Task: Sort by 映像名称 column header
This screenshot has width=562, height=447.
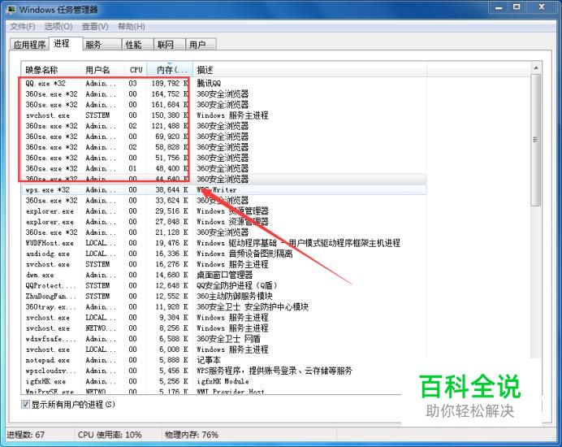Action: 51,70
